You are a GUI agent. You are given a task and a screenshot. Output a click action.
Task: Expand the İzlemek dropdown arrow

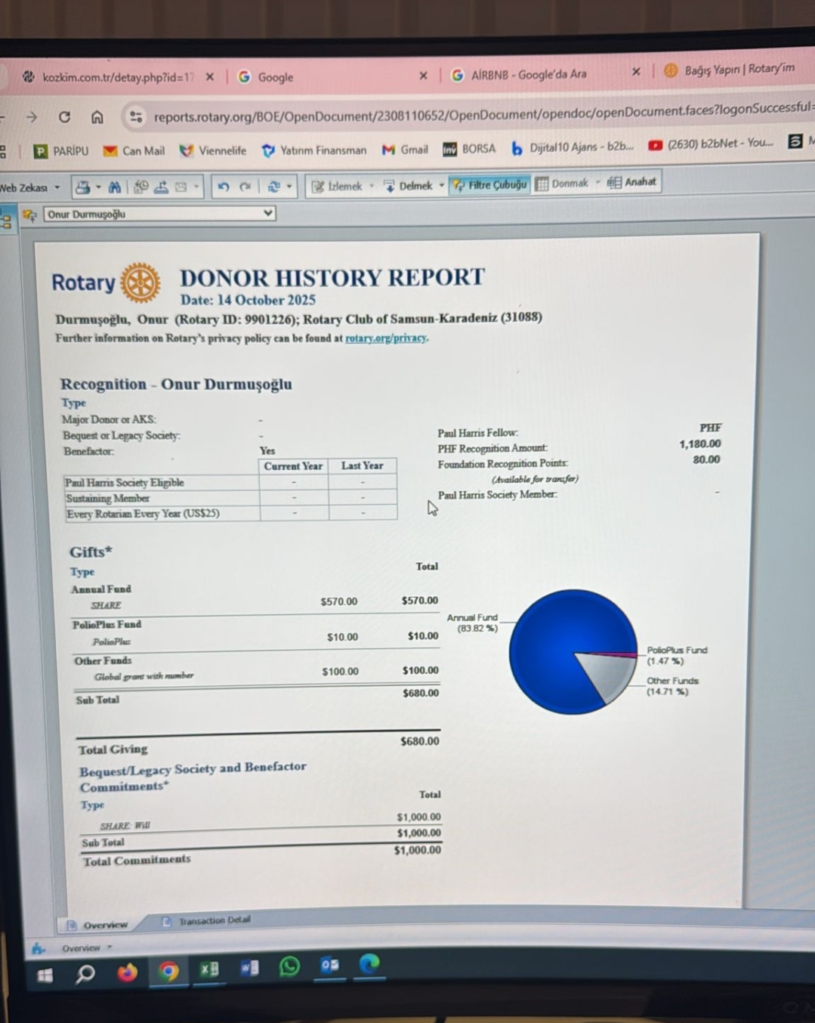coord(372,186)
